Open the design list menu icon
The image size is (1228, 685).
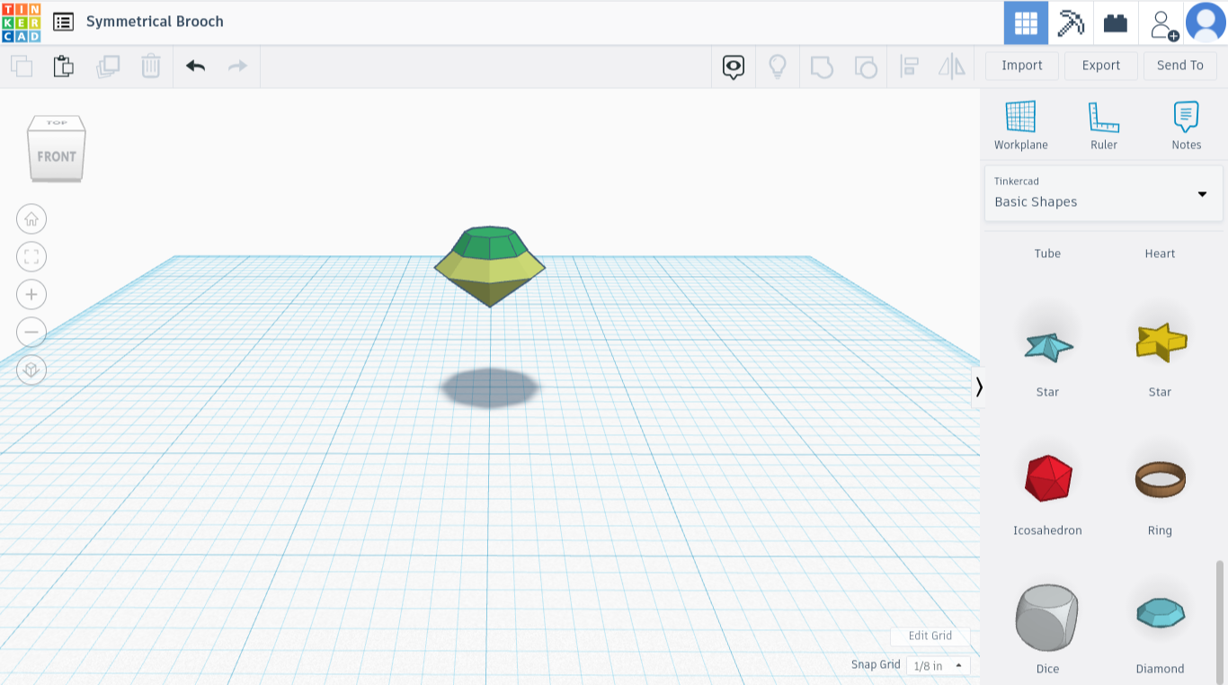[63, 22]
